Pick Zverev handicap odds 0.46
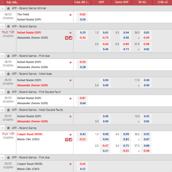Screen dimensions: 172x172 pyautogui.click(x=105, y=49)
